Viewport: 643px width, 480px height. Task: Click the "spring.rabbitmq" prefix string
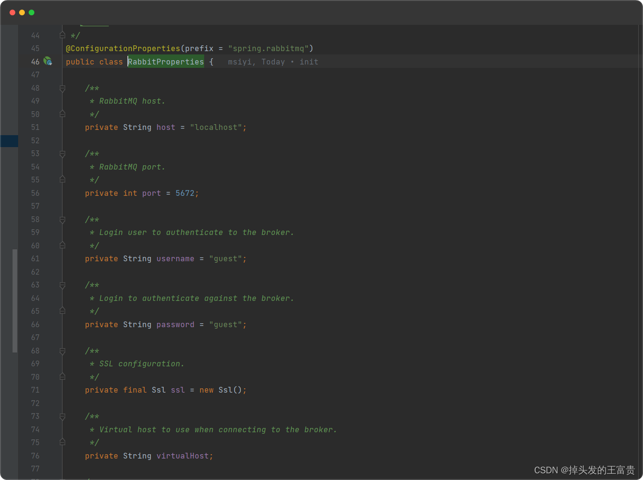[x=269, y=49]
